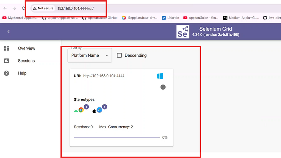The height and width of the screenshot is (158, 281).
Task: Click the Safari browser stereotype icon
Action: pos(99,110)
